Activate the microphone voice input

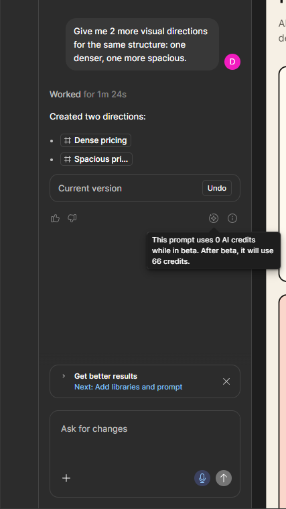pyautogui.click(x=202, y=478)
